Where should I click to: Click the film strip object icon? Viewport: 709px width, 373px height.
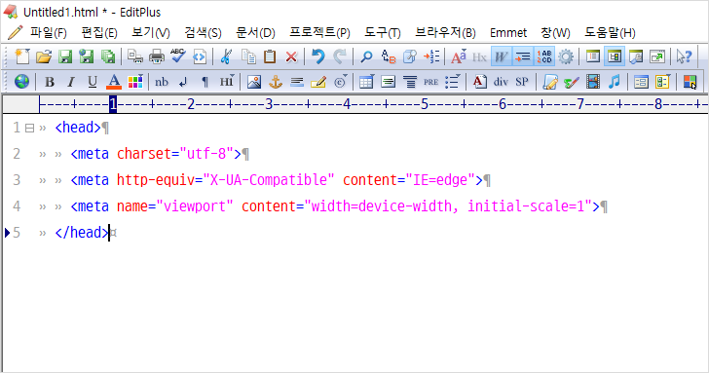click(x=593, y=82)
